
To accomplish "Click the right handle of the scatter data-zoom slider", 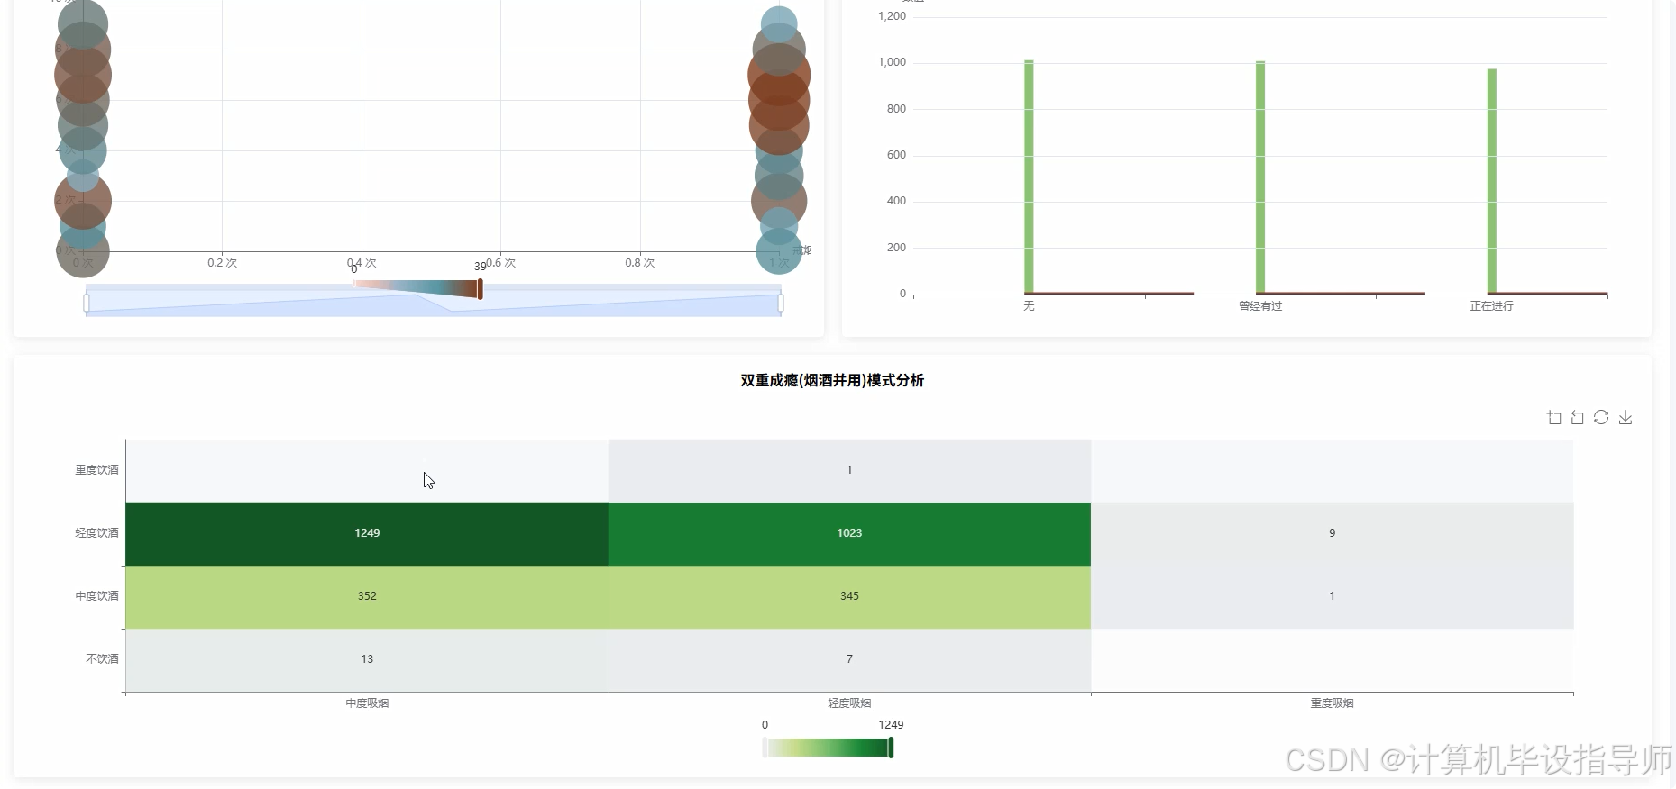I will pos(781,303).
